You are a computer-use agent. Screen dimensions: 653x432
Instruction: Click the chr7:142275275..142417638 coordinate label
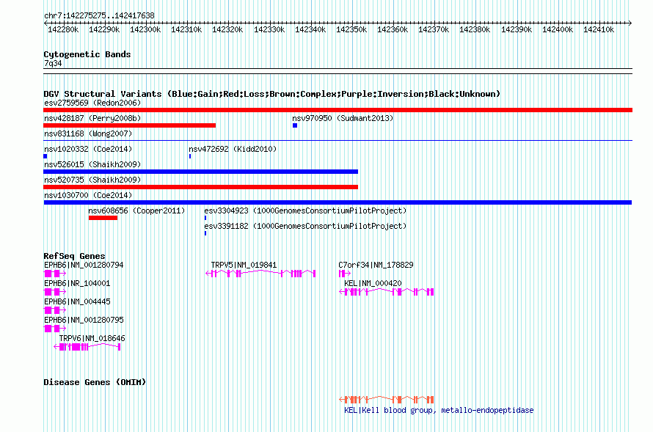coord(99,16)
